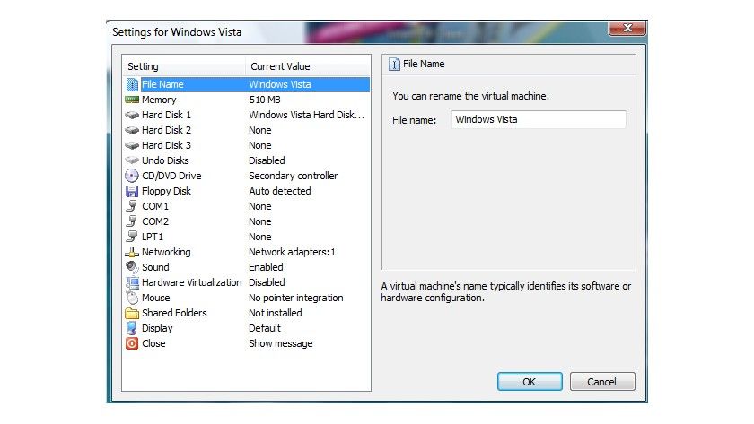This screenshot has width=754, height=424.
Task: Select the Memory setting
Action: click(159, 100)
